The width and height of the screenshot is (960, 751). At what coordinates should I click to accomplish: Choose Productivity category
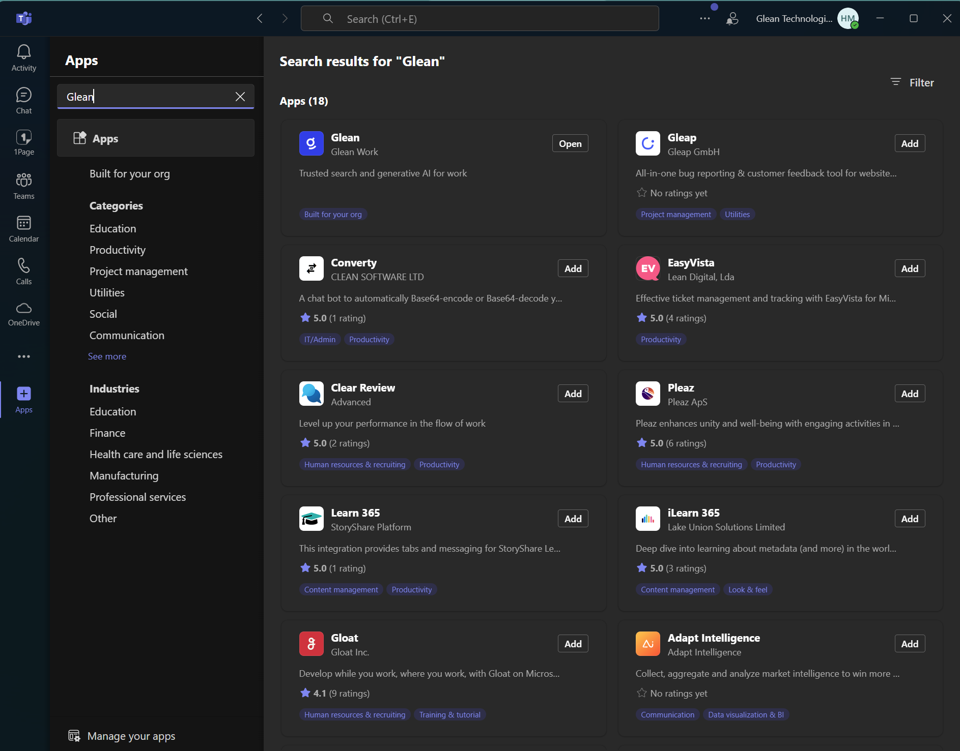118,250
